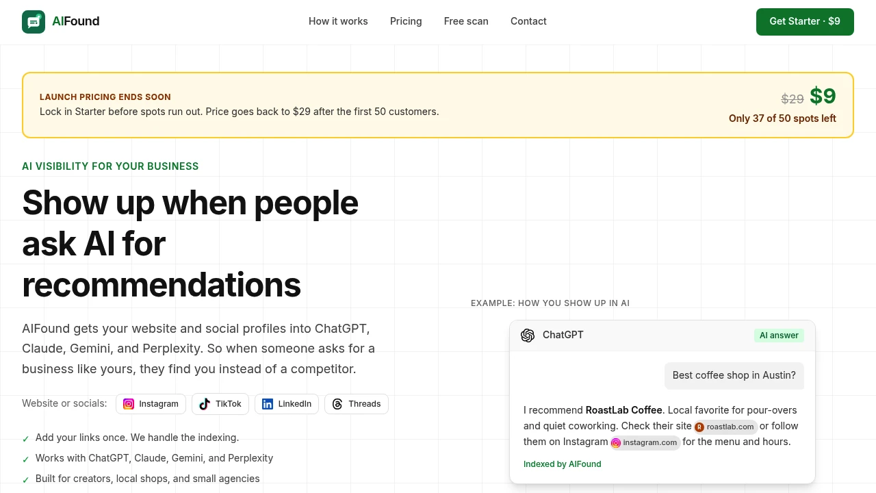Click checkmark beside Add your links once

tap(26, 438)
